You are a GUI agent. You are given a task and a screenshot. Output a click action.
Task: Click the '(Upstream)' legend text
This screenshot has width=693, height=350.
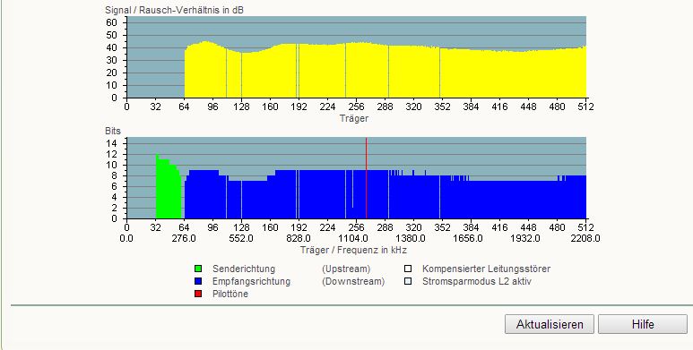click(x=346, y=269)
